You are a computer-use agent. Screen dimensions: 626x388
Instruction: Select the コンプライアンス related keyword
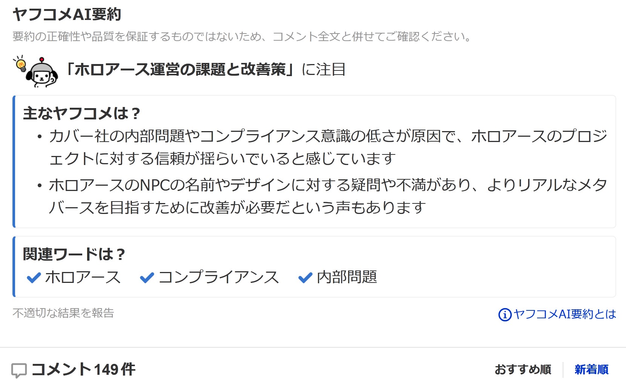218,277
